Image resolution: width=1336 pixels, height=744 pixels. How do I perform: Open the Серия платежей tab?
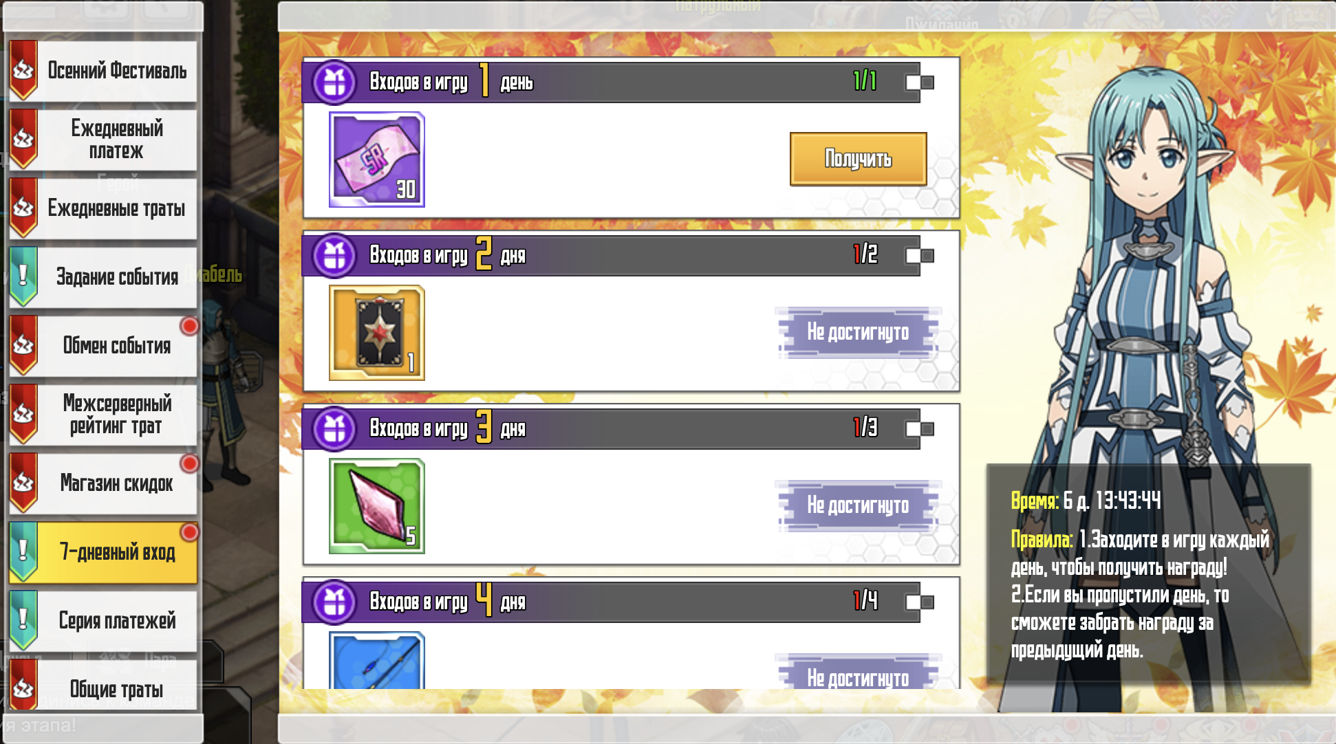103,621
